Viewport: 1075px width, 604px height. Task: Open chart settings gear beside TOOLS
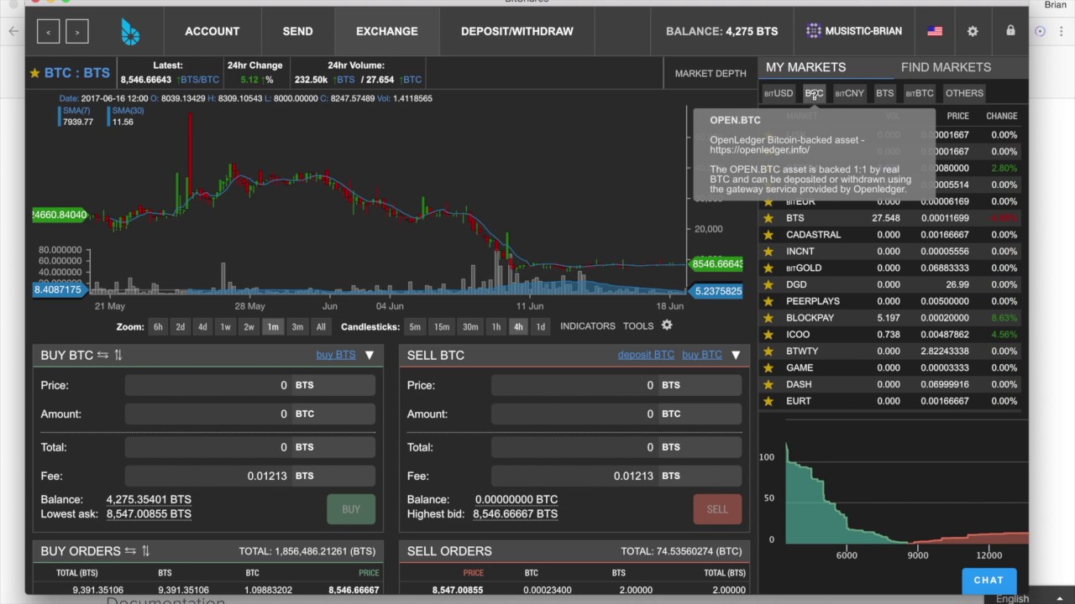pos(667,325)
